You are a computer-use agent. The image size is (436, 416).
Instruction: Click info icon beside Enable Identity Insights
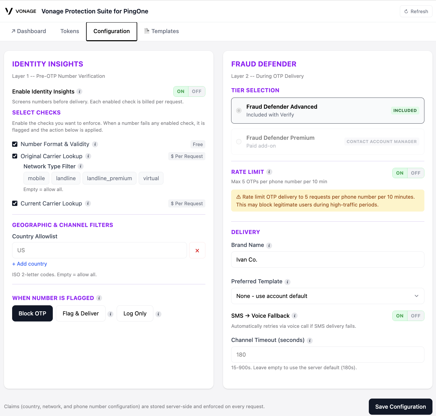[80, 91]
